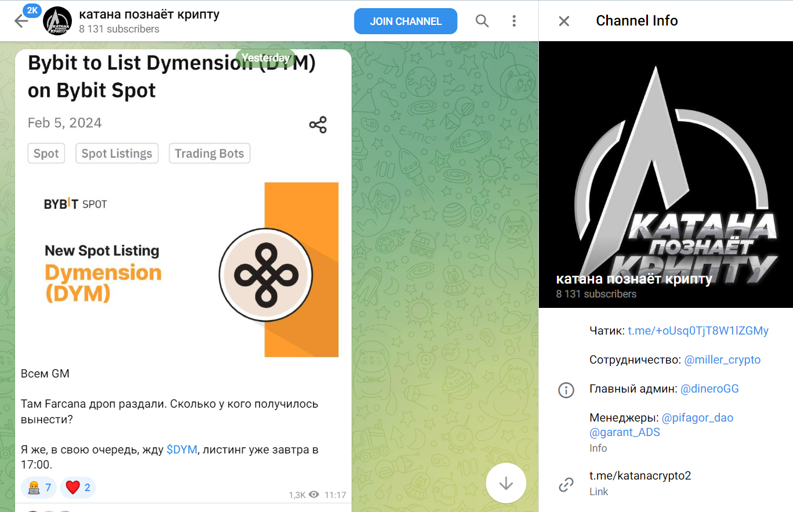
Task: Open the $DYM cashtag link
Action: (x=182, y=450)
